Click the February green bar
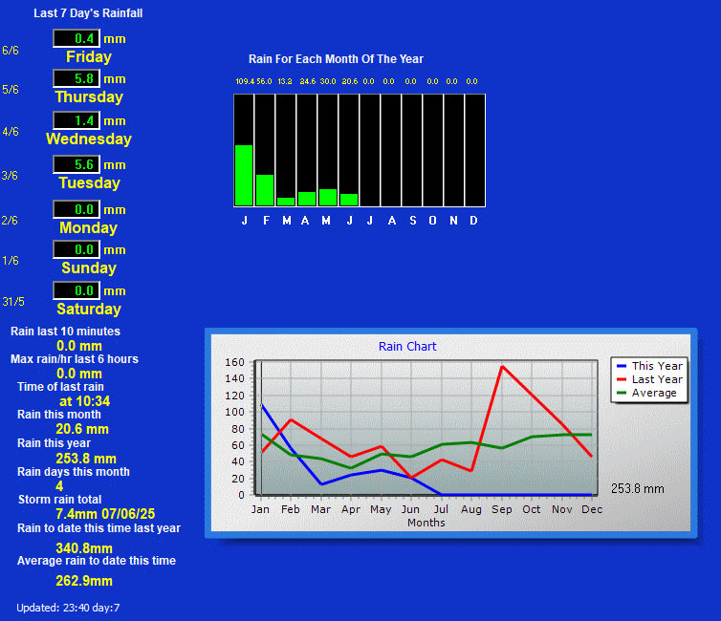 coord(265,190)
